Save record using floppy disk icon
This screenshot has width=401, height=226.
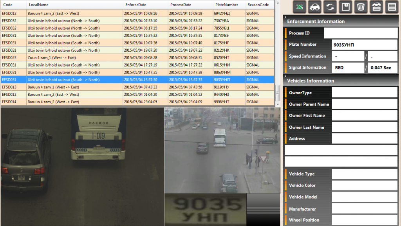[345, 7]
